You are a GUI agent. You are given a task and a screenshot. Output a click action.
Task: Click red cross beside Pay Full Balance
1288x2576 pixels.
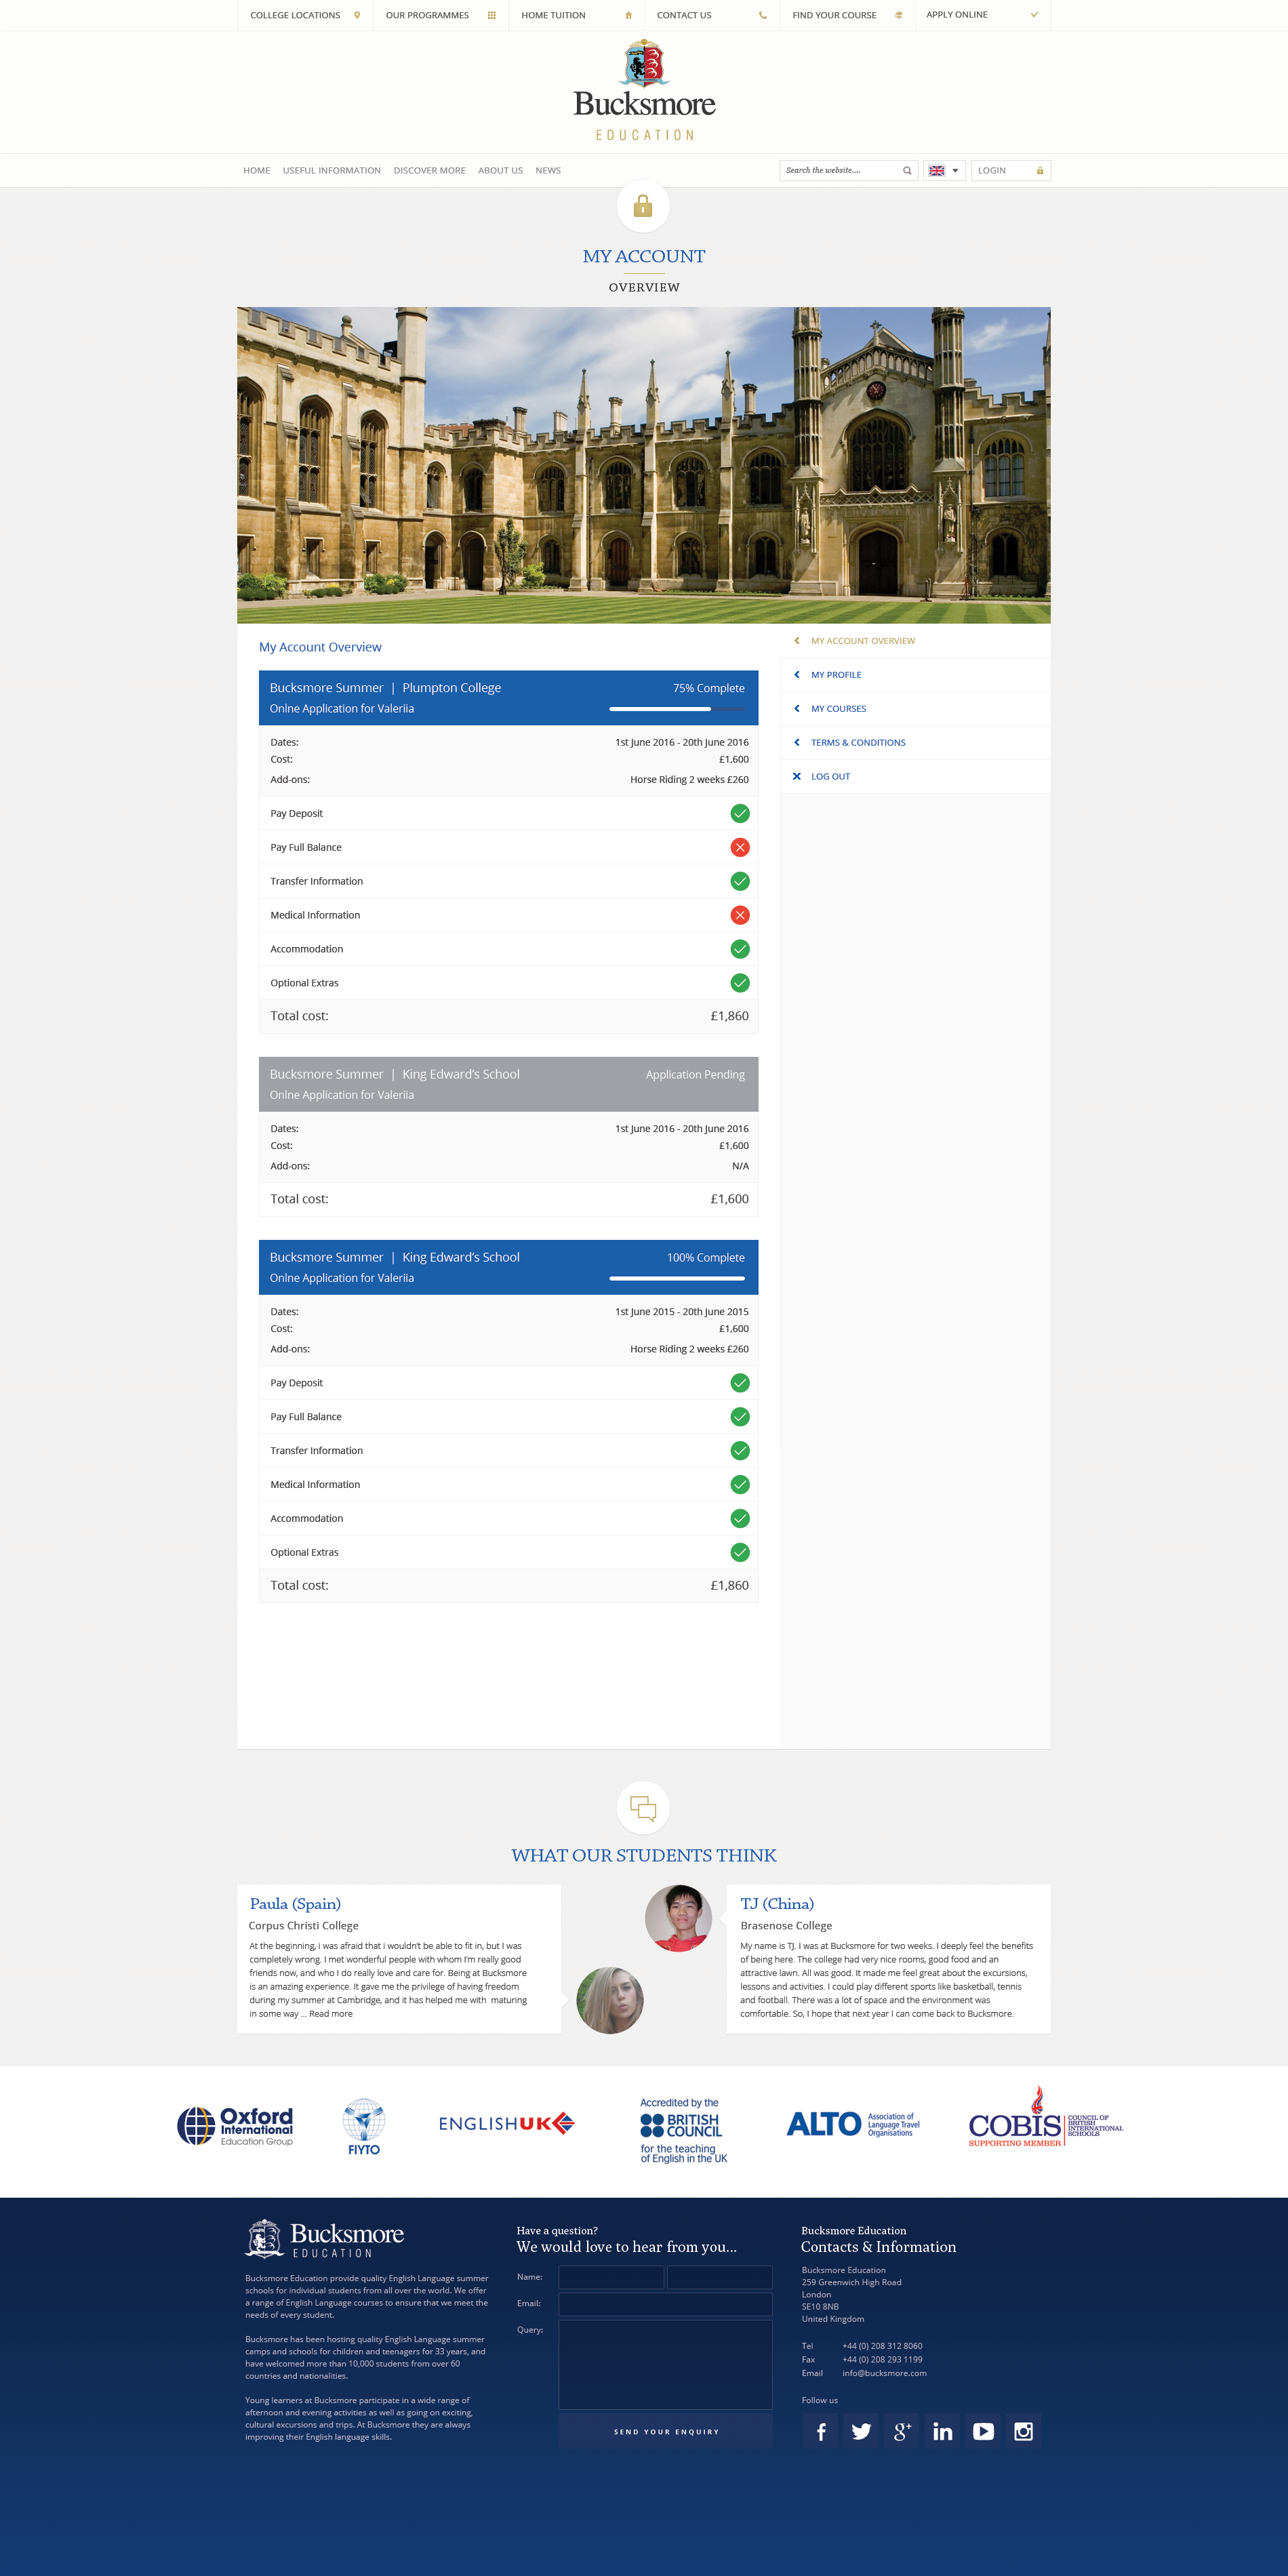click(740, 847)
